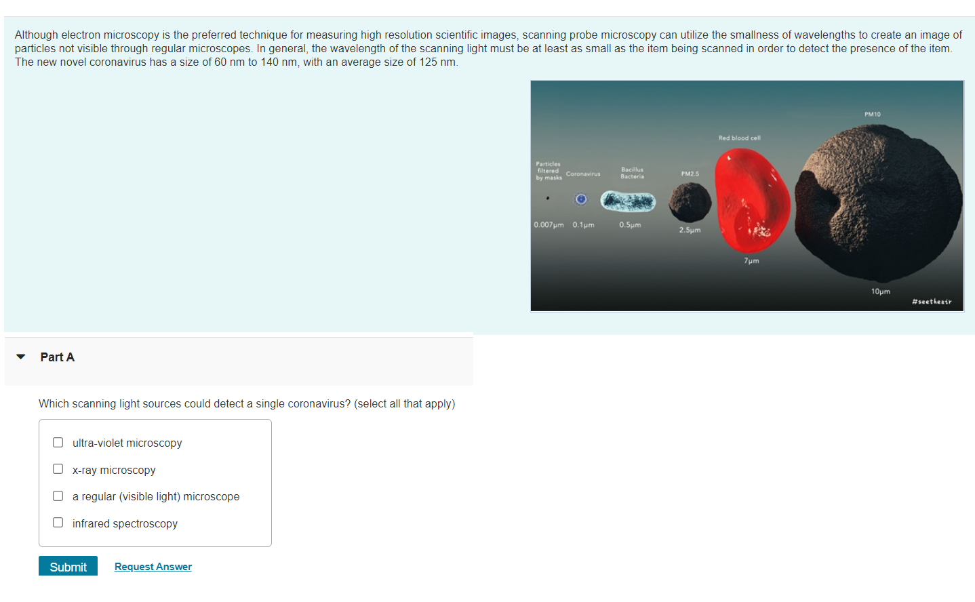
Task: Click the 'Coronavirus' label in the image
Action: pyautogui.click(x=583, y=174)
